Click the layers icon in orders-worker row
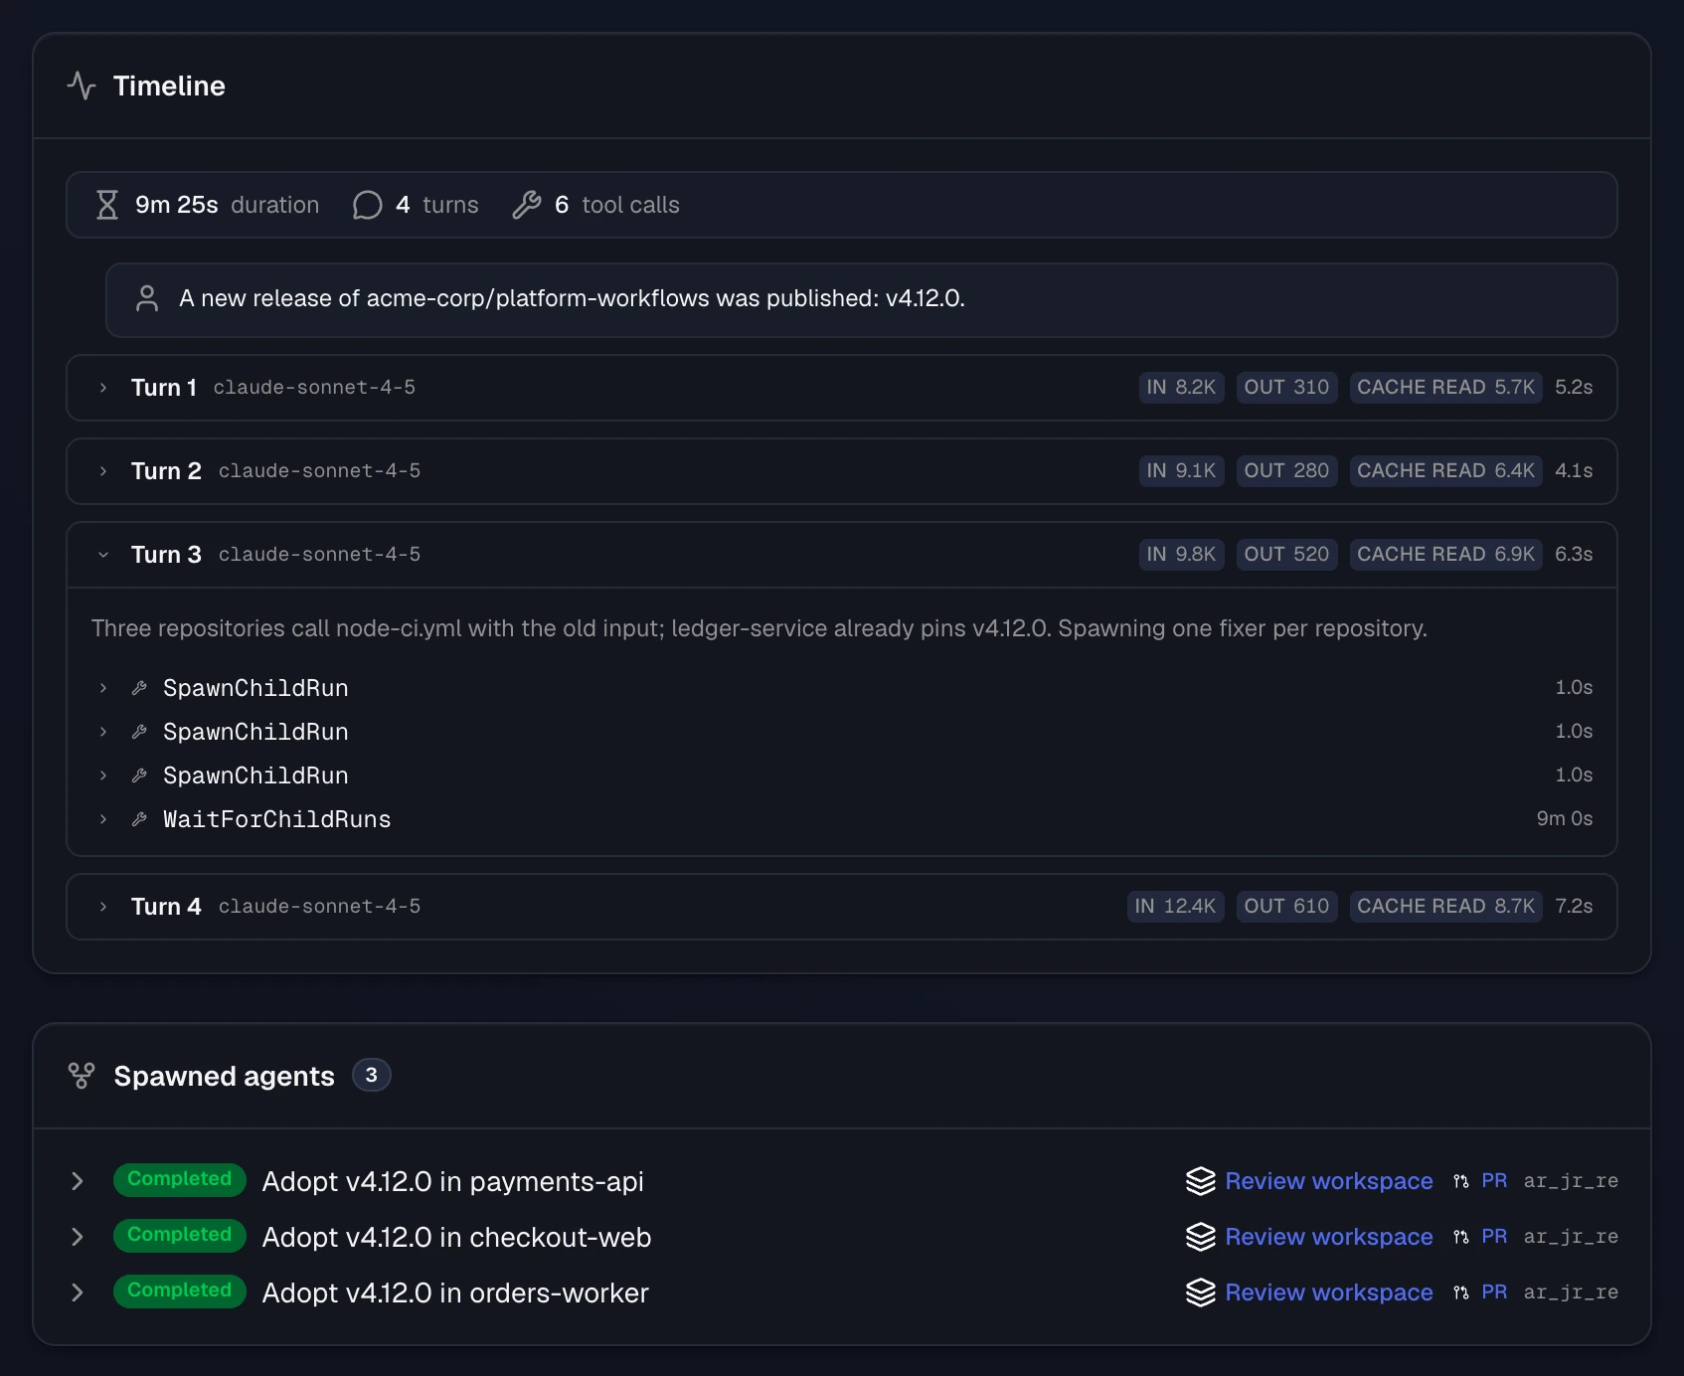Screen dimensions: 1684x1376 (x=1201, y=1292)
